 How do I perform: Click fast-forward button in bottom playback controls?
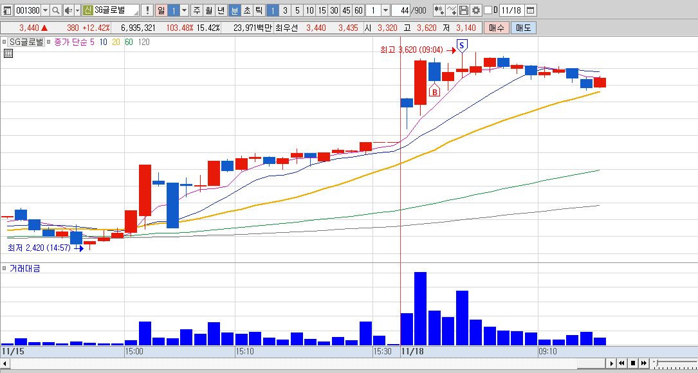(644, 363)
